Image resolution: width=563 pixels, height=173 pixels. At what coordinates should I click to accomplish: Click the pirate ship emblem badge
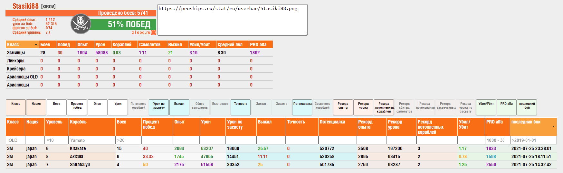click(x=81, y=24)
